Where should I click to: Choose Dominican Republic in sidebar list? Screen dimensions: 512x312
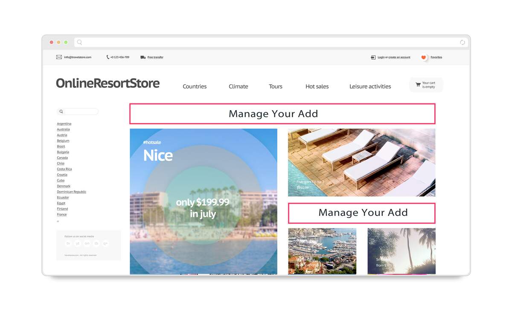point(72,192)
